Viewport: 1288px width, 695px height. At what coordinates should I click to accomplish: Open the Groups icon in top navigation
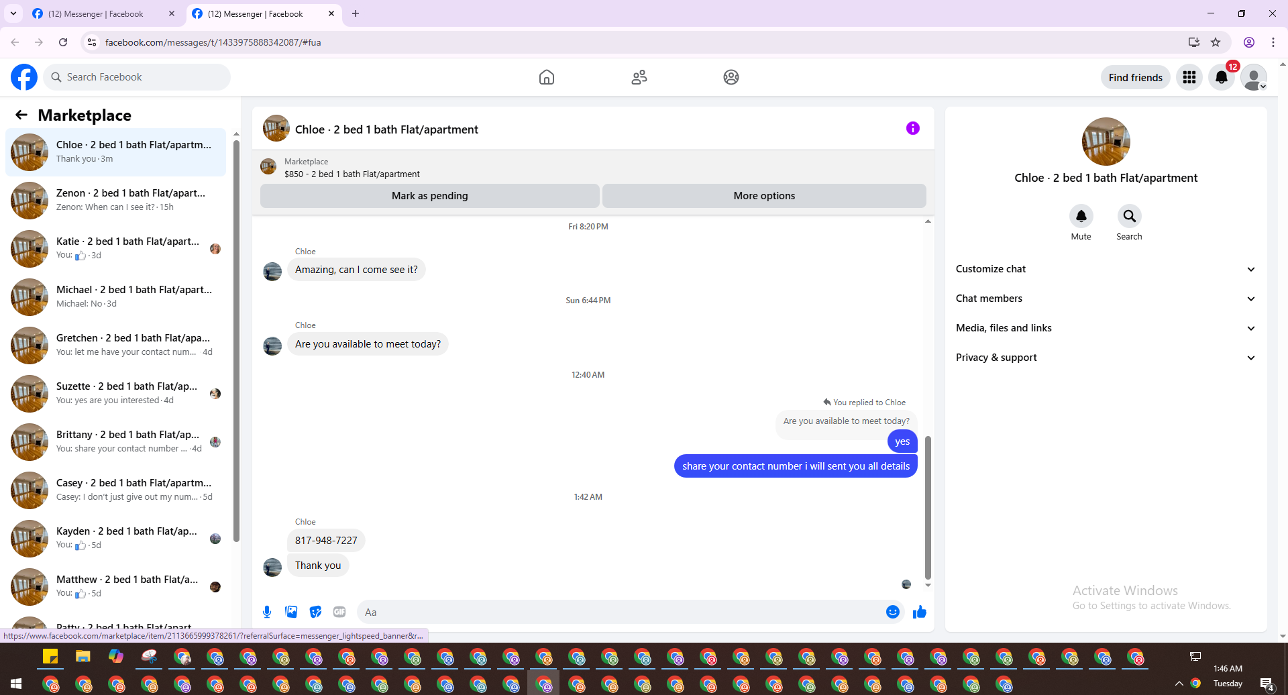pos(731,77)
